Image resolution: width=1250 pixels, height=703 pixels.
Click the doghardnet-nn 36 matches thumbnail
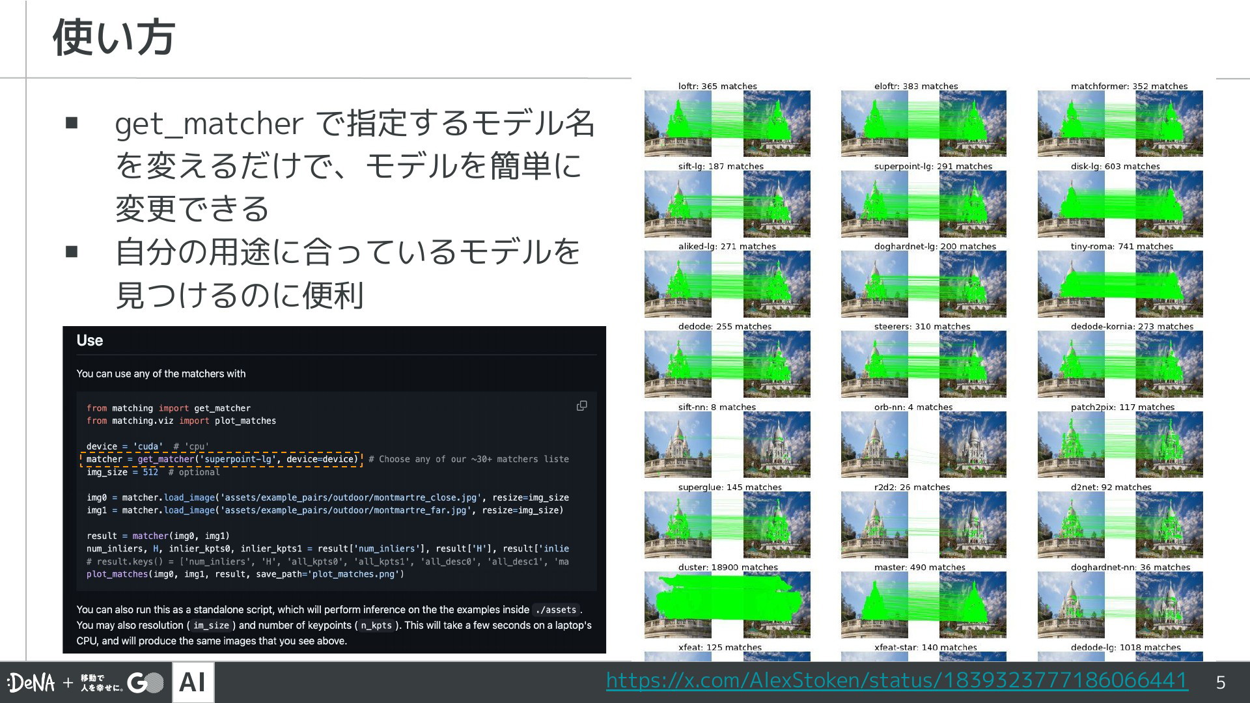[x=1120, y=605]
